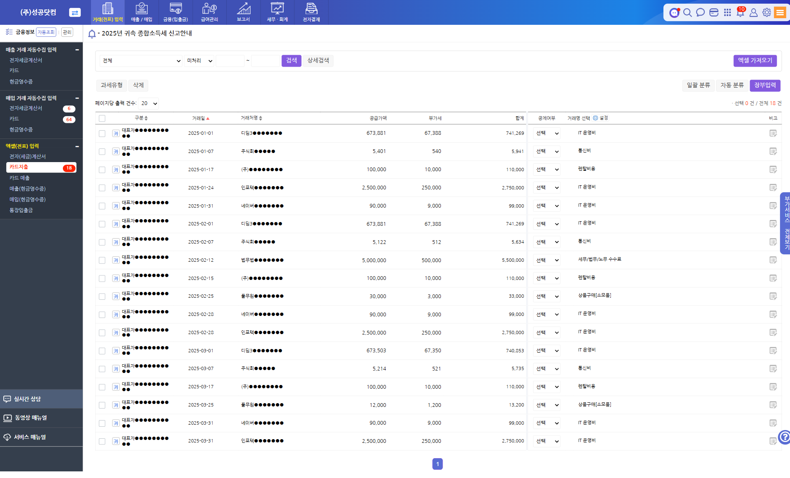Click the 거래명 설정 gear icon
Viewport: 790px width, 478px height.
[x=595, y=118]
